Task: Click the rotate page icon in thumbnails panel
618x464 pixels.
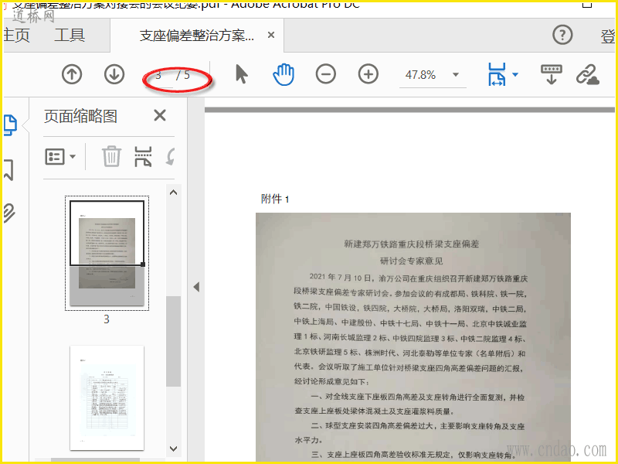Action: 170,156
